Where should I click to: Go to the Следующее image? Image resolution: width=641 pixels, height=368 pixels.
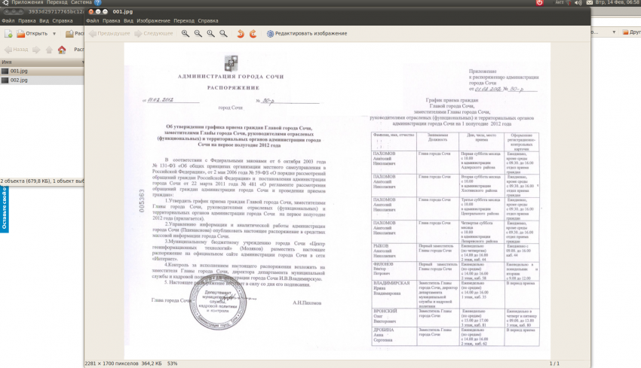153,33
